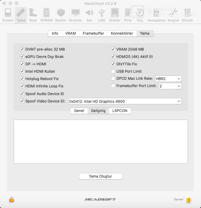The height and width of the screenshot is (208, 201).
Task: Switch to the Konnektörler tab
Action: coord(122,33)
